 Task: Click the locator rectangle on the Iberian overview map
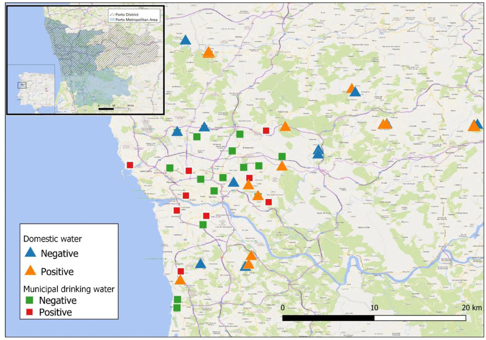tap(22, 85)
